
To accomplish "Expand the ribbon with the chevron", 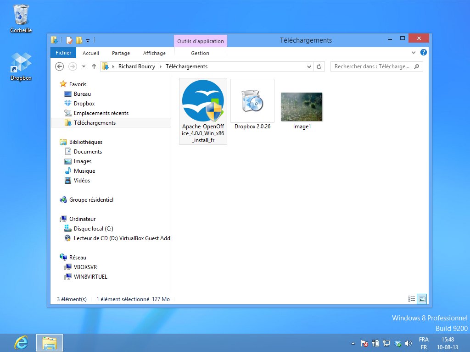I will tap(414, 52).
